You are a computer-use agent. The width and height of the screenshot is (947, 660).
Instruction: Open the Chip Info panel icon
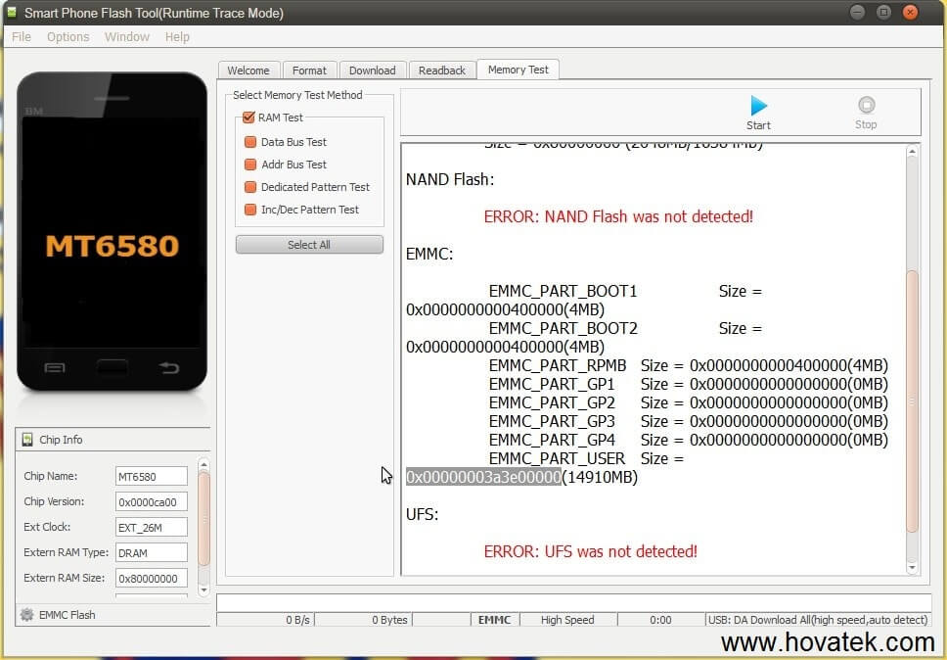tap(29, 439)
